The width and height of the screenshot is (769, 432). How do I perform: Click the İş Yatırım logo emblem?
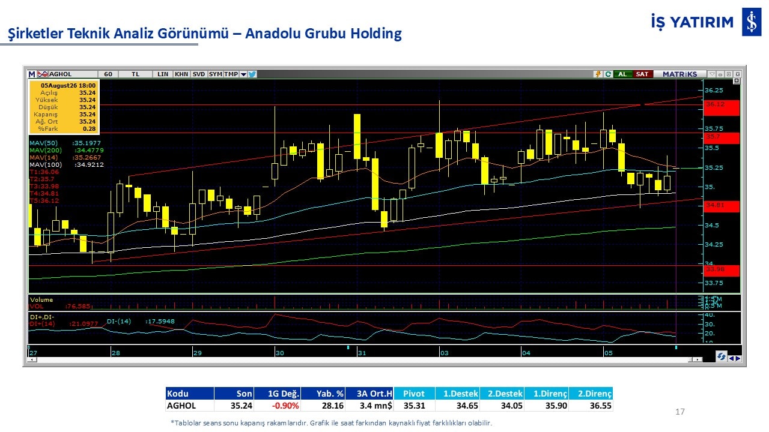751,22
